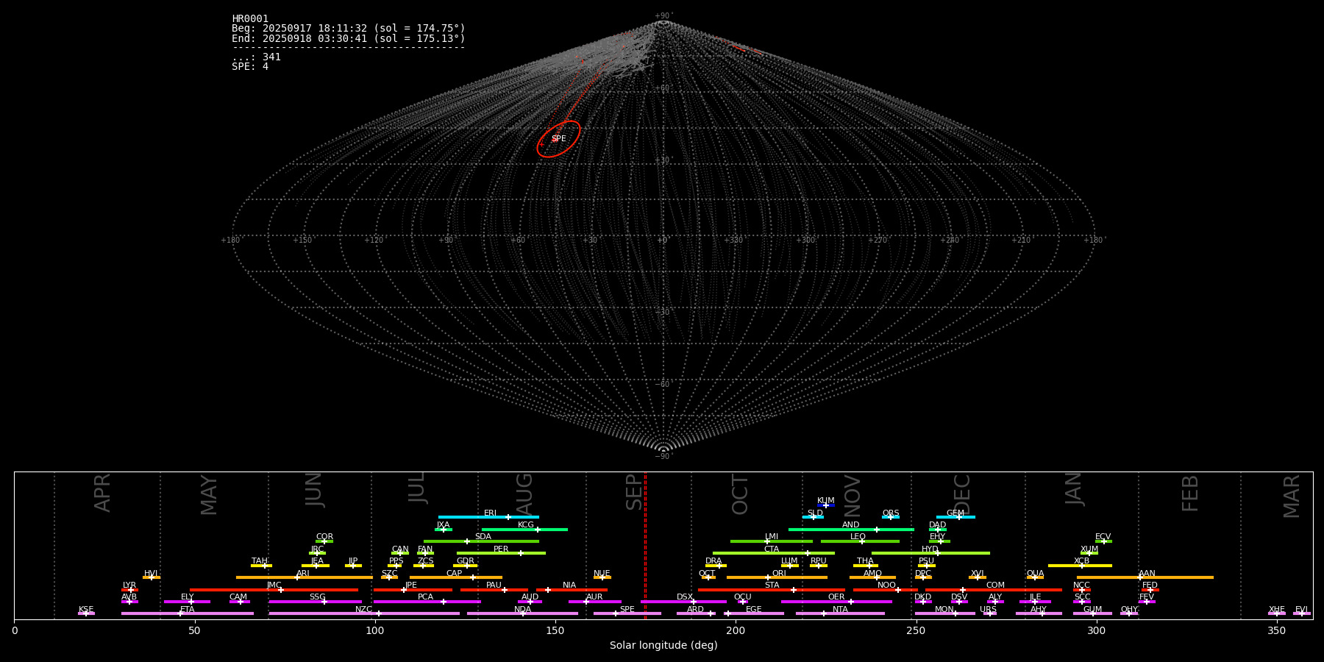
Task: Click the 'SPE: 4' count text
Action: (250, 66)
